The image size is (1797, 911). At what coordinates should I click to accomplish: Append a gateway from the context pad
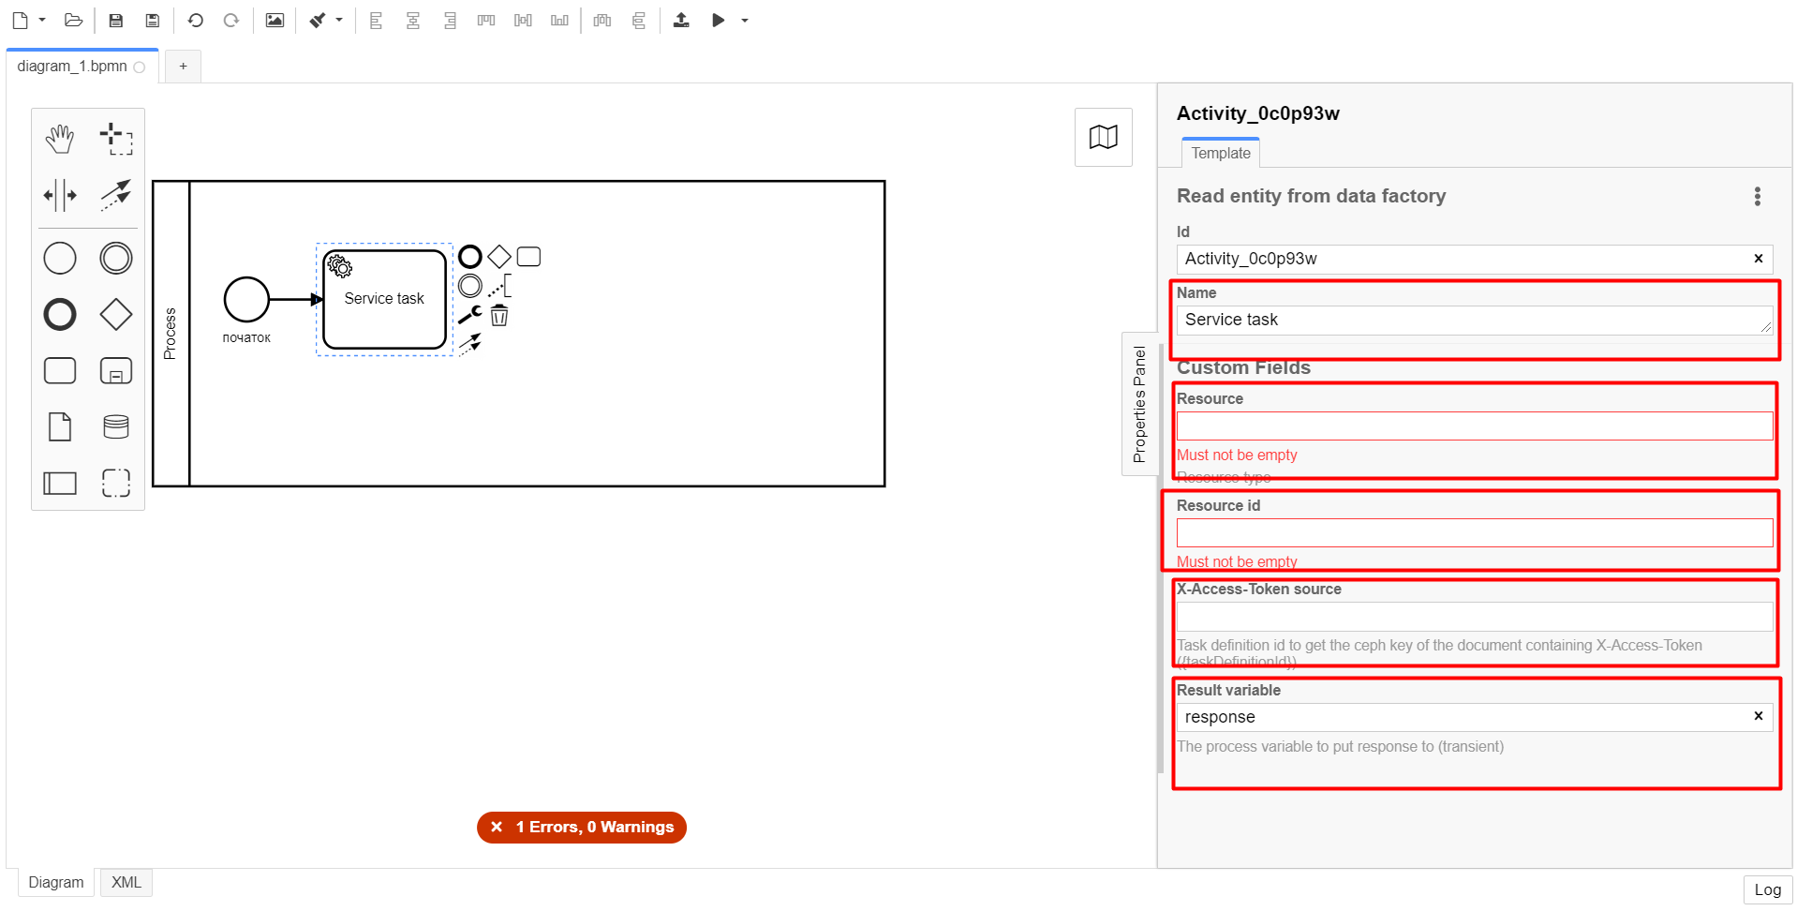coord(499,257)
